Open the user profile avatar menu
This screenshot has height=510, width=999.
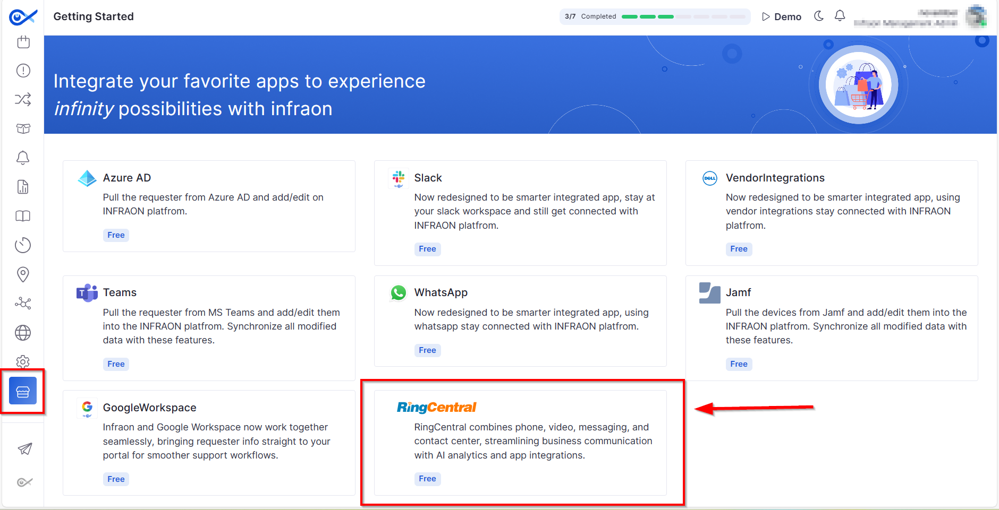pos(975,16)
